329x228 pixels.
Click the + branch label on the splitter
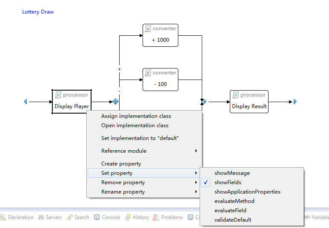click(120, 69)
